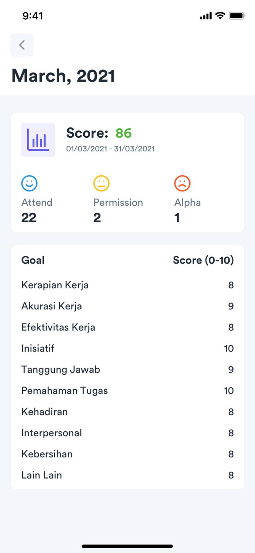The height and width of the screenshot is (553, 255).
Task: Tap the home indicator bar
Action: click(x=127, y=546)
